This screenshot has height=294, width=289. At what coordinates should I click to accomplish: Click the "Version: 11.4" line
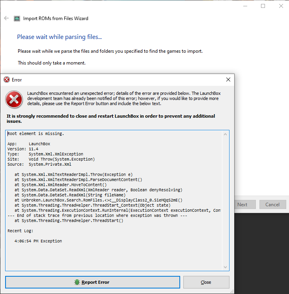point(23,149)
